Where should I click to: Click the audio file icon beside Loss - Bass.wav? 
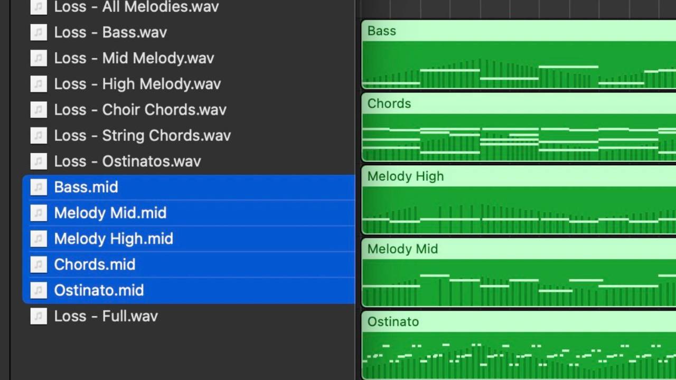point(39,32)
